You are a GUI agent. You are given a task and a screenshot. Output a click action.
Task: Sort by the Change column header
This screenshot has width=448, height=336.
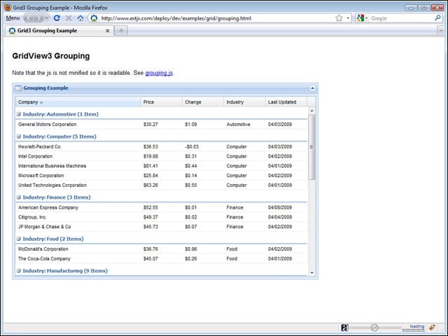pyautogui.click(x=203, y=102)
